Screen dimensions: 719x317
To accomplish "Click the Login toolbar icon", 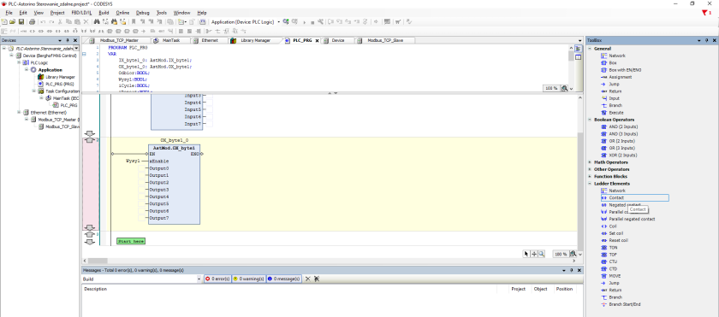I will tap(286, 21).
